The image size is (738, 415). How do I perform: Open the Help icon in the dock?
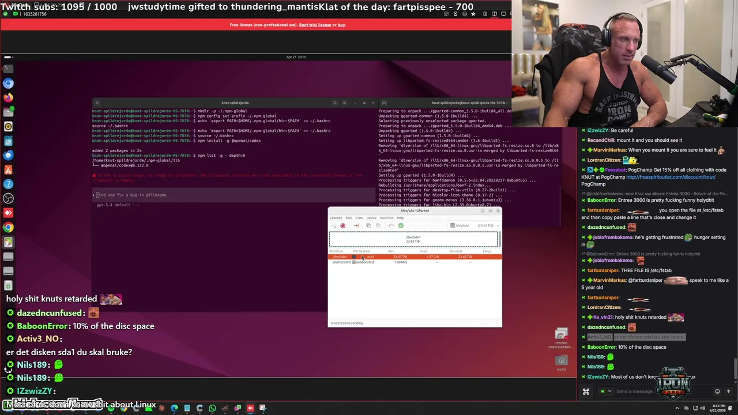tap(8, 184)
